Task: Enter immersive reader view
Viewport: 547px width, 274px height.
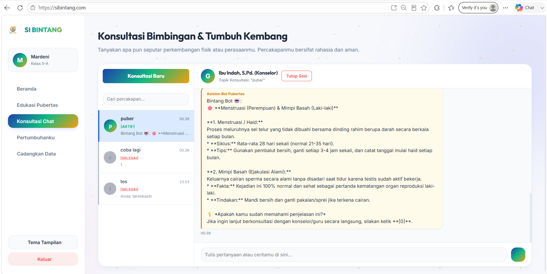Action: tap(414, 8)
